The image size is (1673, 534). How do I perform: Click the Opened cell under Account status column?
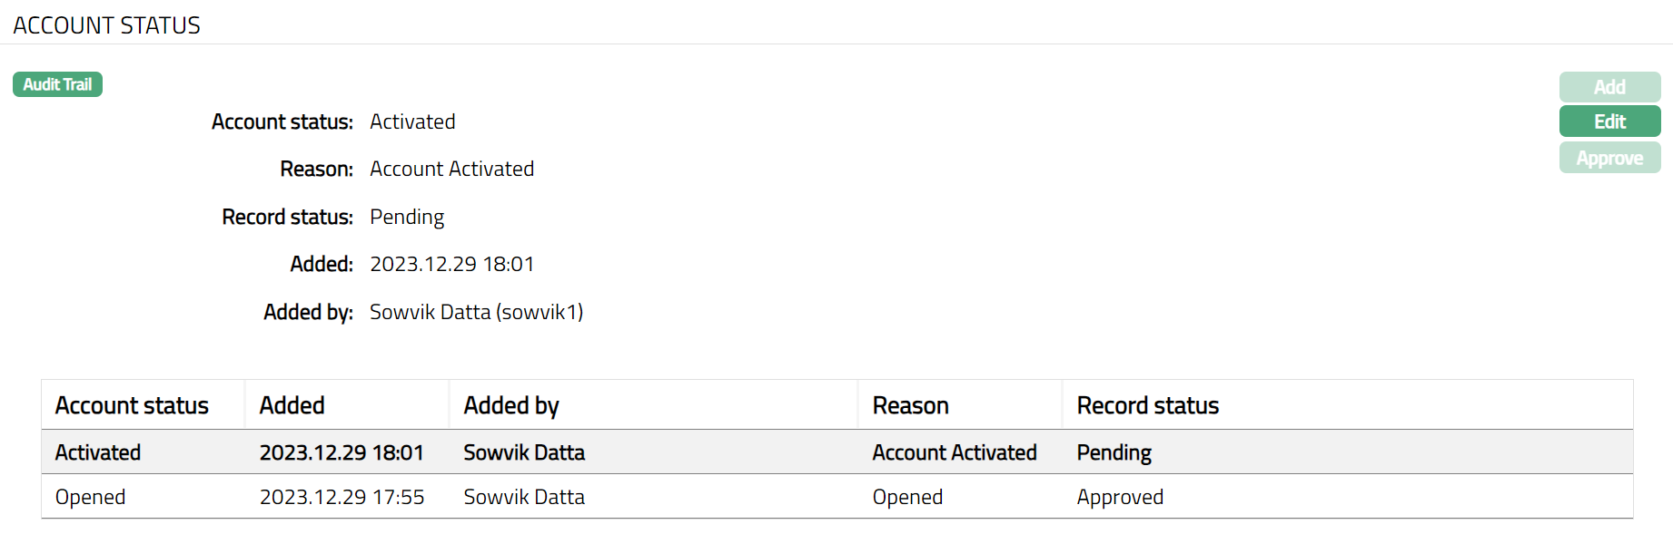(90, 497)
